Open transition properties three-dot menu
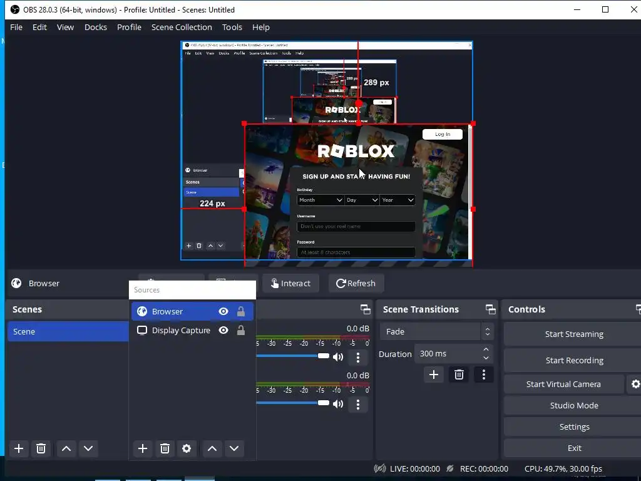Screen dimensions: 641x481 point(484,375)
